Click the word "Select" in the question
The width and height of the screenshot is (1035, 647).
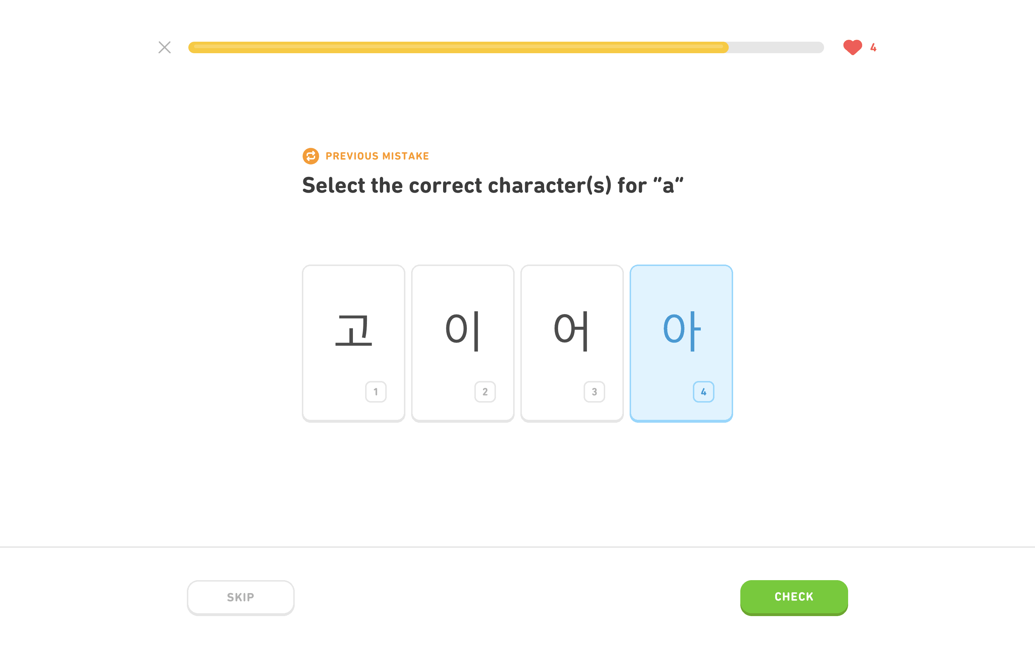333,186
